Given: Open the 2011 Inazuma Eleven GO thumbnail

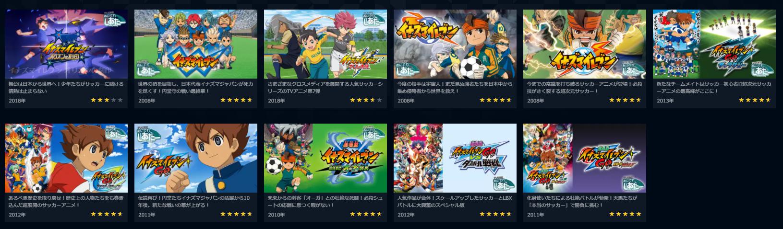Looking at the screenshot, I should point(196,158).
